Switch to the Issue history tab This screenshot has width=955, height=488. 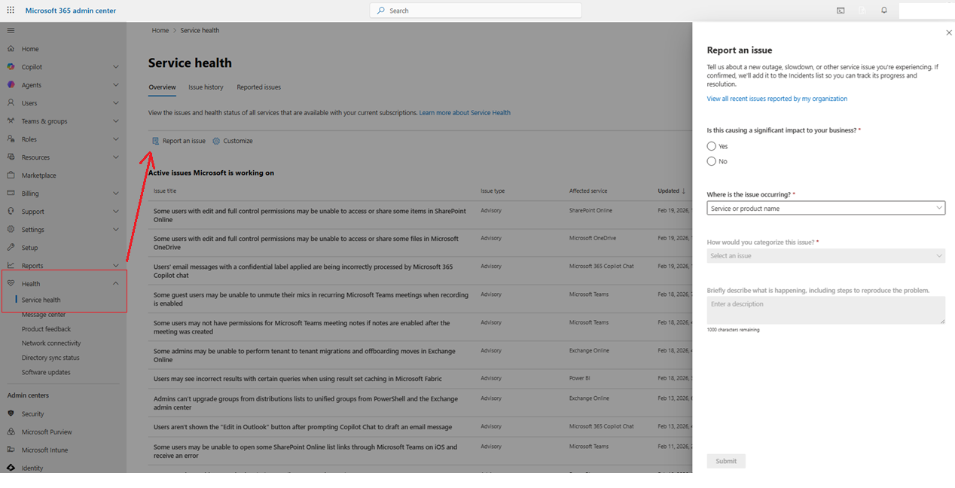click(206, 87)
